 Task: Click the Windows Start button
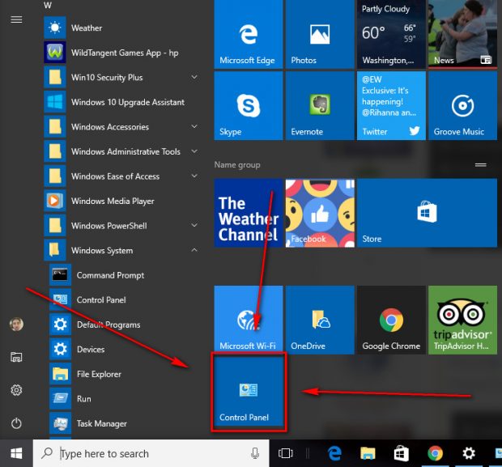click(16, 453)
